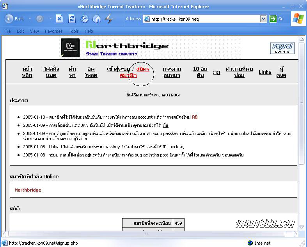Click the PayPal Donate button
Image resolution: width=307 pixels, height=247 pixels.
click(282, 48)
